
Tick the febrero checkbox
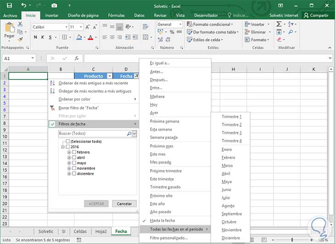(74, 152)
